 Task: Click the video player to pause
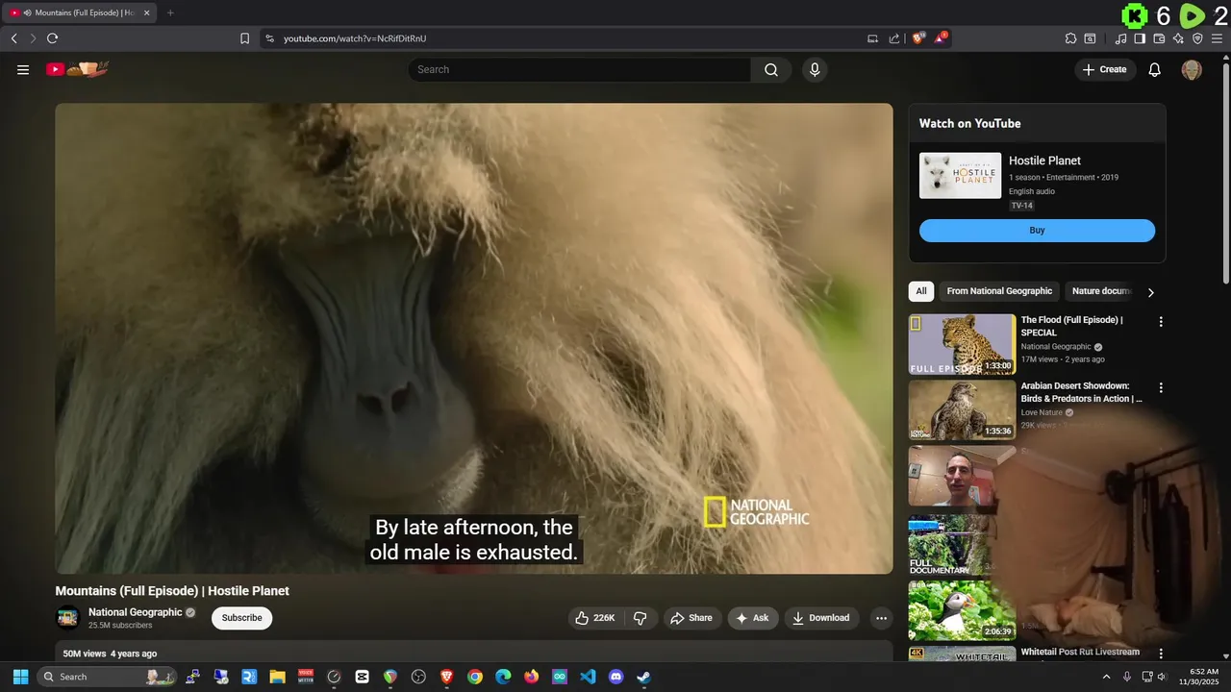[x=474, y=338]
